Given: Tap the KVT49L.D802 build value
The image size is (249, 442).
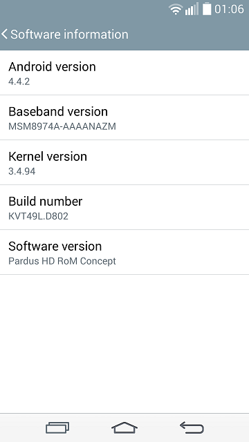Looking at the screenshot, I should coord(39,216).
